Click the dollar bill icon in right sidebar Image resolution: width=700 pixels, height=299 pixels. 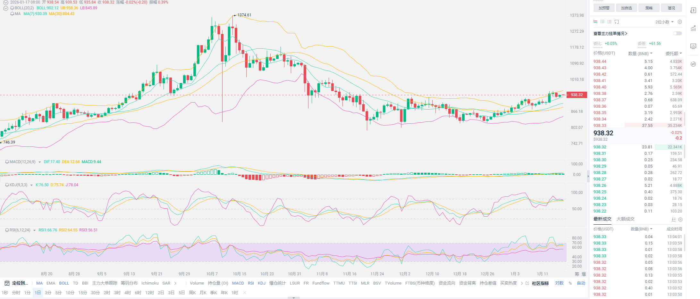pos(693,10)
